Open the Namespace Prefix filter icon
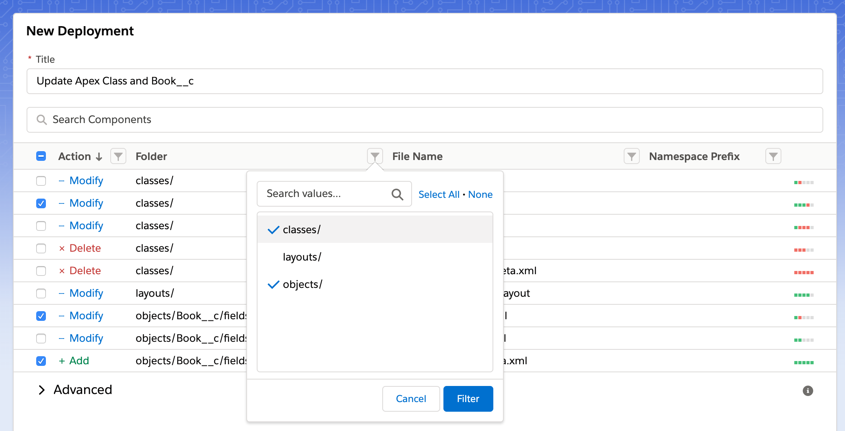The height and width of the screenshot is (431, 845). [773, 156]
